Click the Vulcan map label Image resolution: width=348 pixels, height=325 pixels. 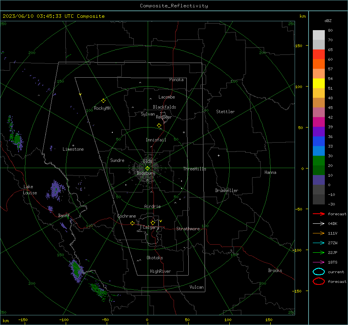point(197,287)
